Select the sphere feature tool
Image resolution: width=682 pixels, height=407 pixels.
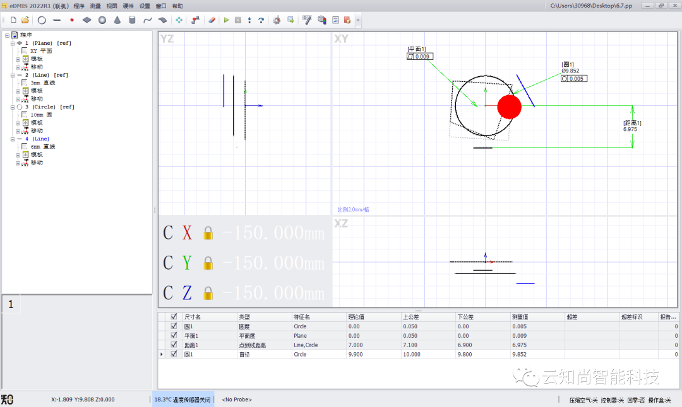102,20
